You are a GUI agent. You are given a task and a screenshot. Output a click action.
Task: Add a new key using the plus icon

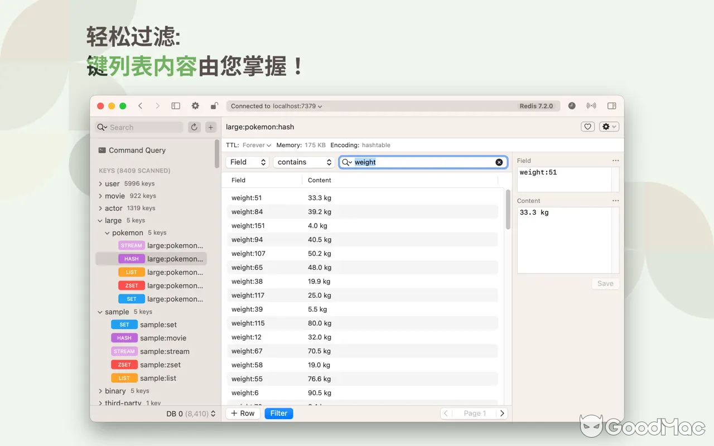tap(211, 127)
